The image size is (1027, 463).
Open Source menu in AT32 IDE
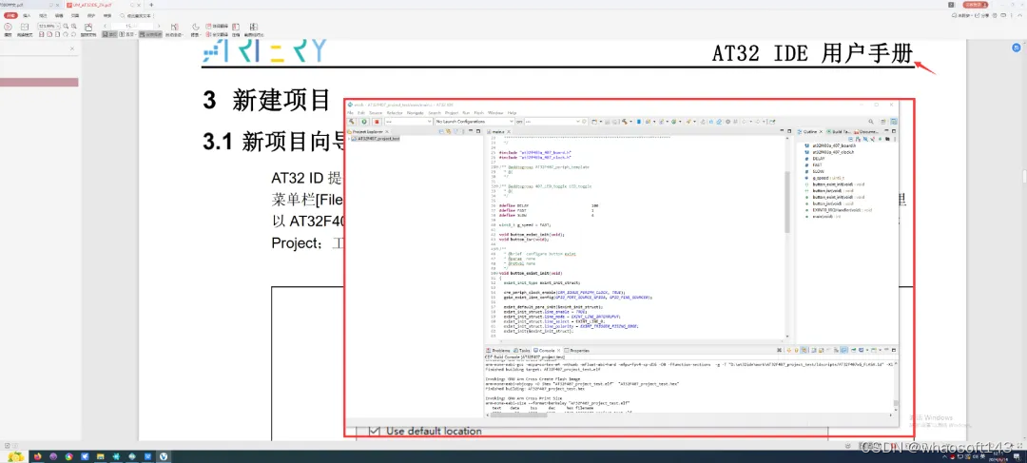[x=376, y=112]
